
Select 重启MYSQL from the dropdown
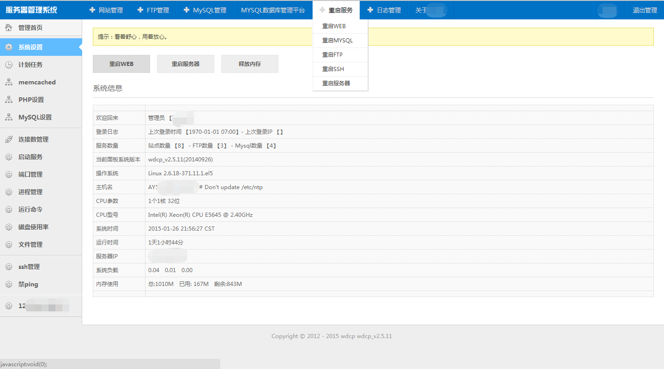[x=338, y=41]
